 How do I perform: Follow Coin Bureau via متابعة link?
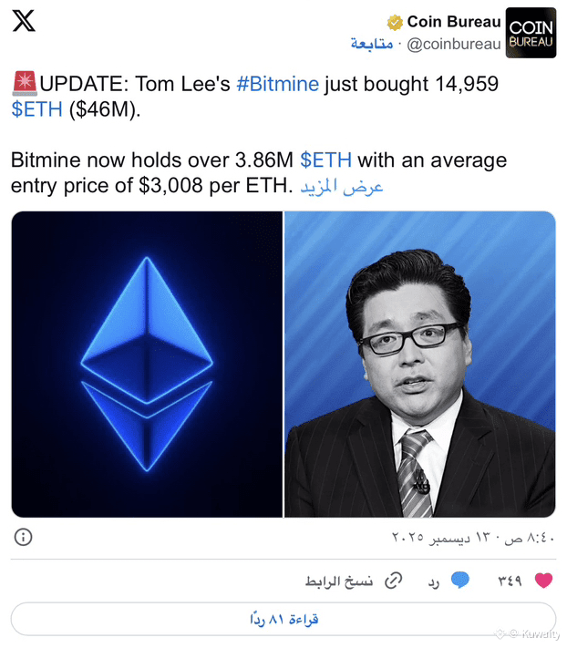click(x=372, y=44)
